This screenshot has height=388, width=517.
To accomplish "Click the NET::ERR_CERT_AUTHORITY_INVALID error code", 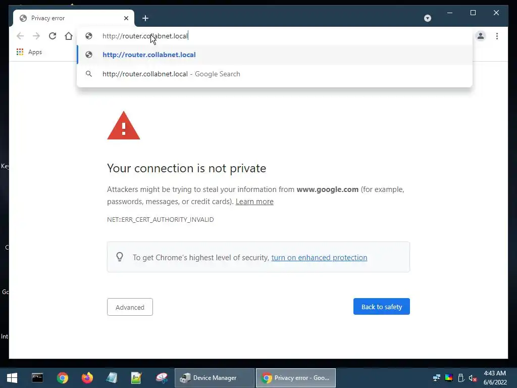I will click(160, 219).
